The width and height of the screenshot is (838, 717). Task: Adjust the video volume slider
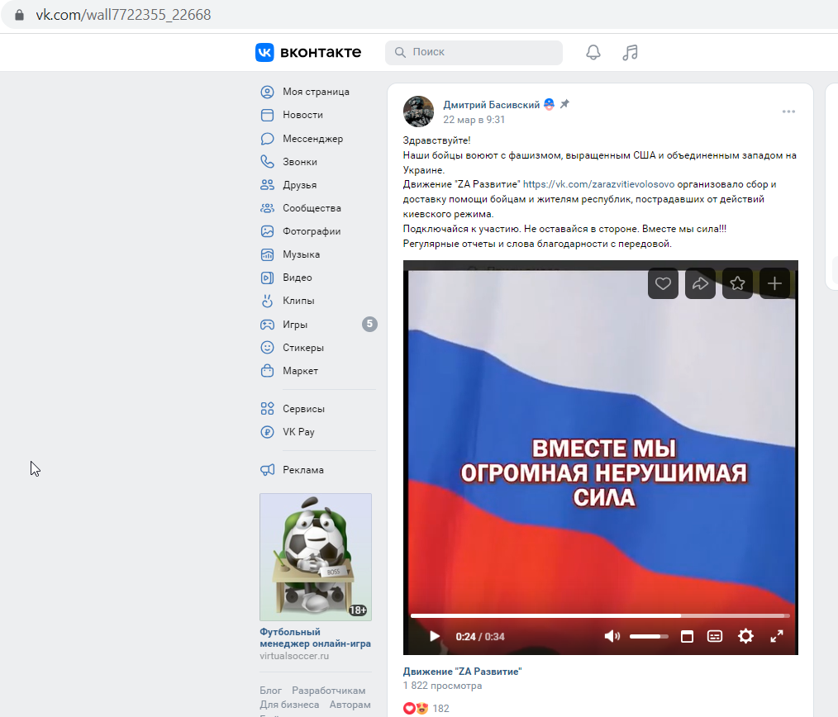[x=649, y=636]
